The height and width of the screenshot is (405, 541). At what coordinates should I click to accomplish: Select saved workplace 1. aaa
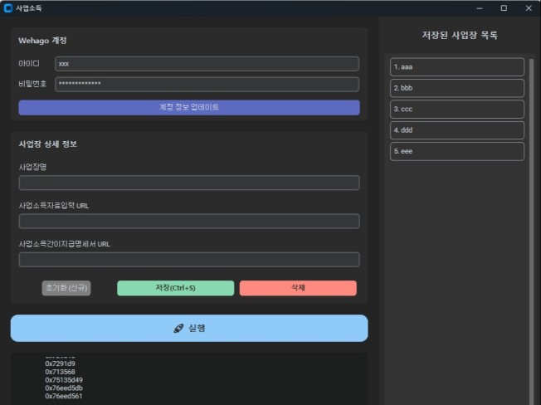456,67
